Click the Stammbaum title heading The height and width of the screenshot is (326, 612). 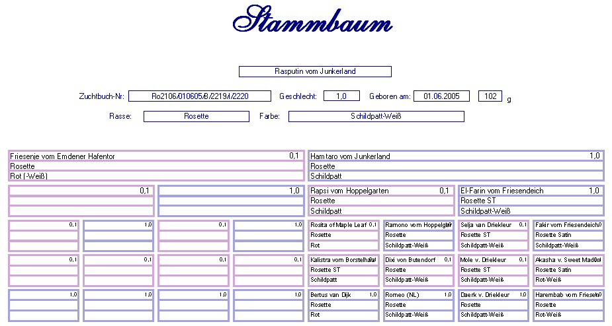click(312, 21)
